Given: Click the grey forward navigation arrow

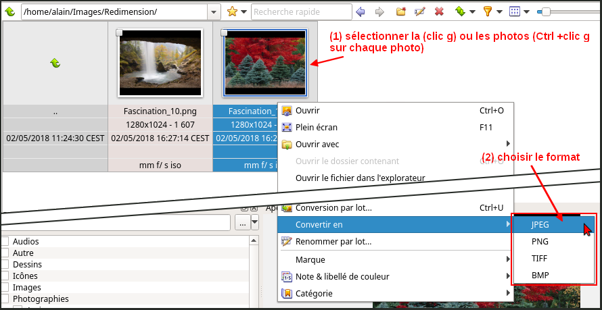Looking at the screenshot, I should (379, 11).
